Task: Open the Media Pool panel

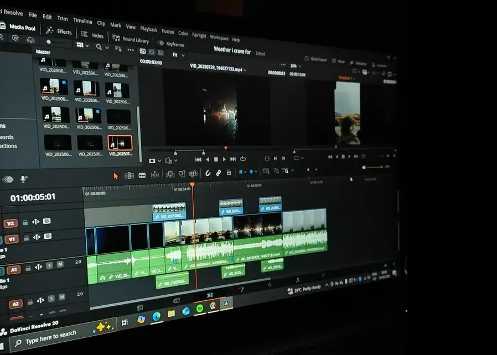Action: [18, 27]
